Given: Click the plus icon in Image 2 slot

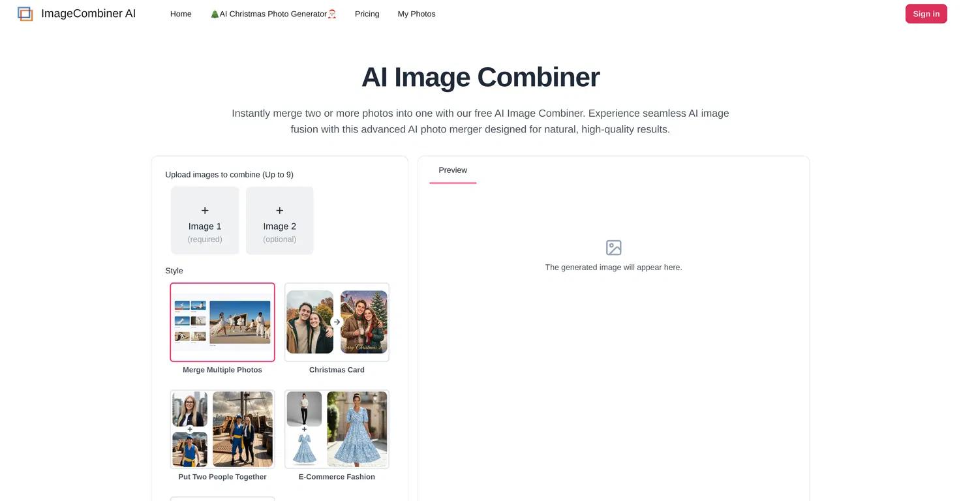Looking at the screenshot, I should [280, 211].
